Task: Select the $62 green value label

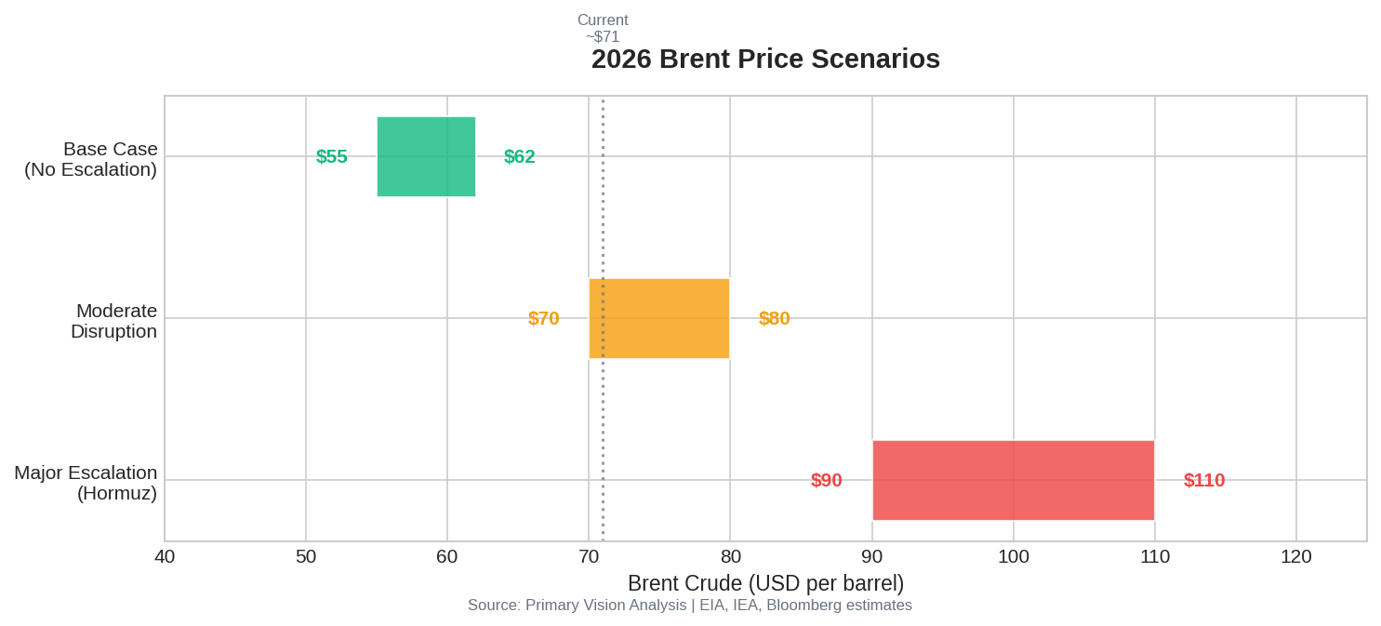Action: 520,156
